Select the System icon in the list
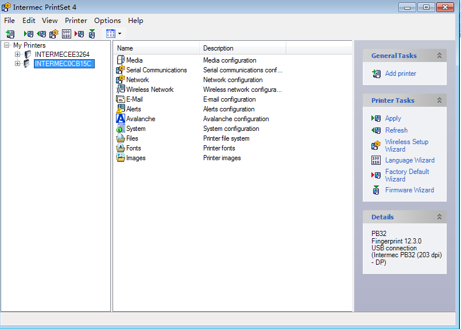Screen dimensions: 461x329 [121, 128]
